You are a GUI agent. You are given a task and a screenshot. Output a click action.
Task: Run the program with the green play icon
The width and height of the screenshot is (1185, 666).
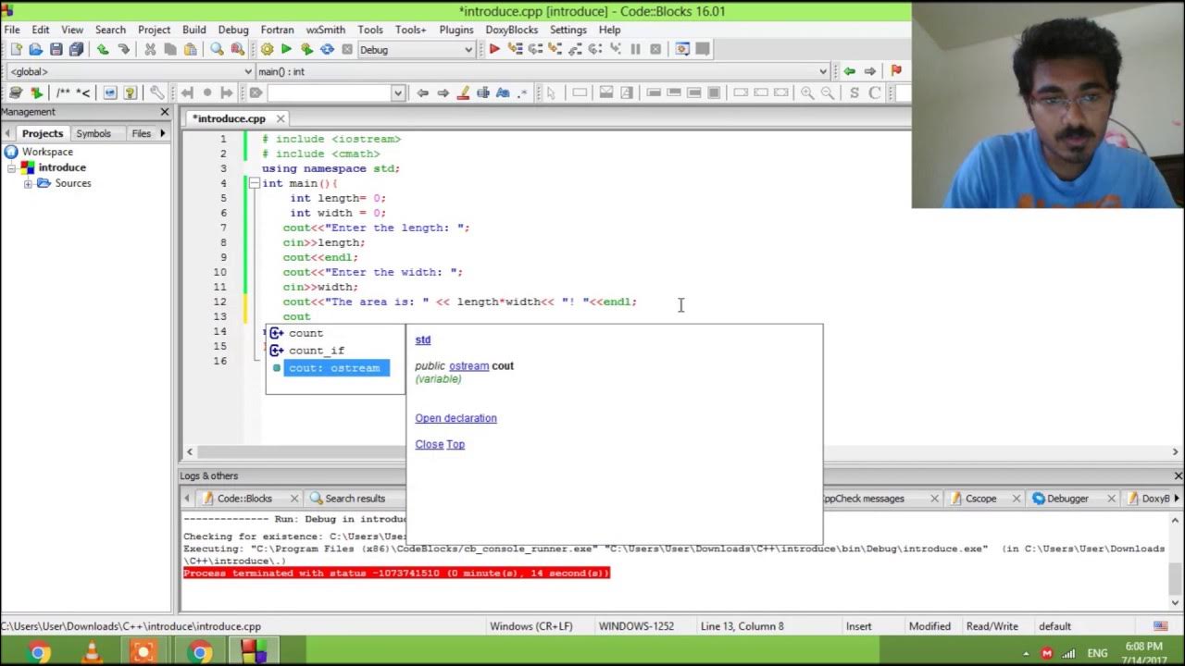(x=286, y=50)
